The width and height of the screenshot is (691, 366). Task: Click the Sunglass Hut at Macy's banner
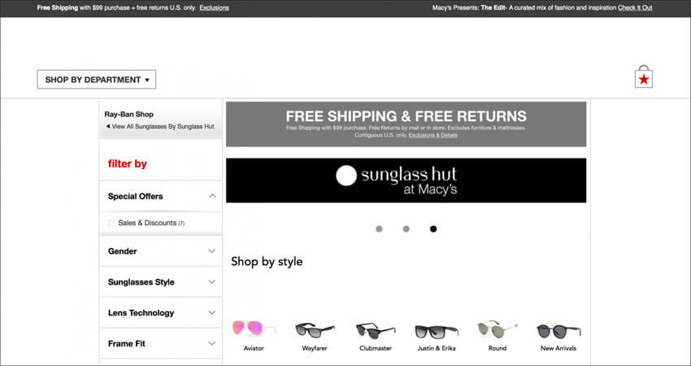pyautogui.click(x=406, y=181)
